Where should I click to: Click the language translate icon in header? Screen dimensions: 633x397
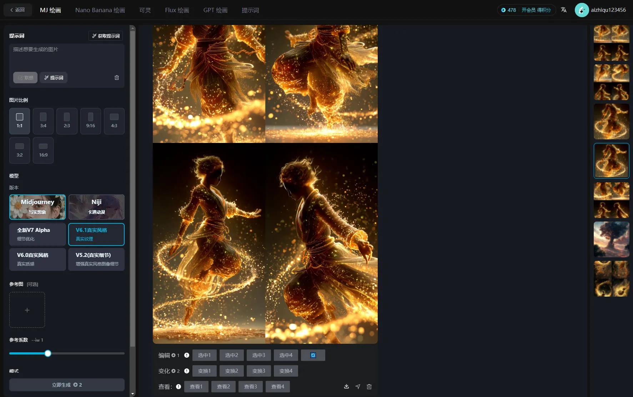click(564, 10)
